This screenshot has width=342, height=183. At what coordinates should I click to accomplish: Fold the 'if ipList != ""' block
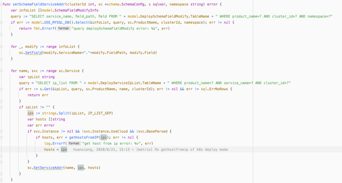point(1,107)
